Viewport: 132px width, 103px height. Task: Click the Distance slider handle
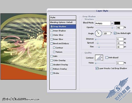point(96,39)
